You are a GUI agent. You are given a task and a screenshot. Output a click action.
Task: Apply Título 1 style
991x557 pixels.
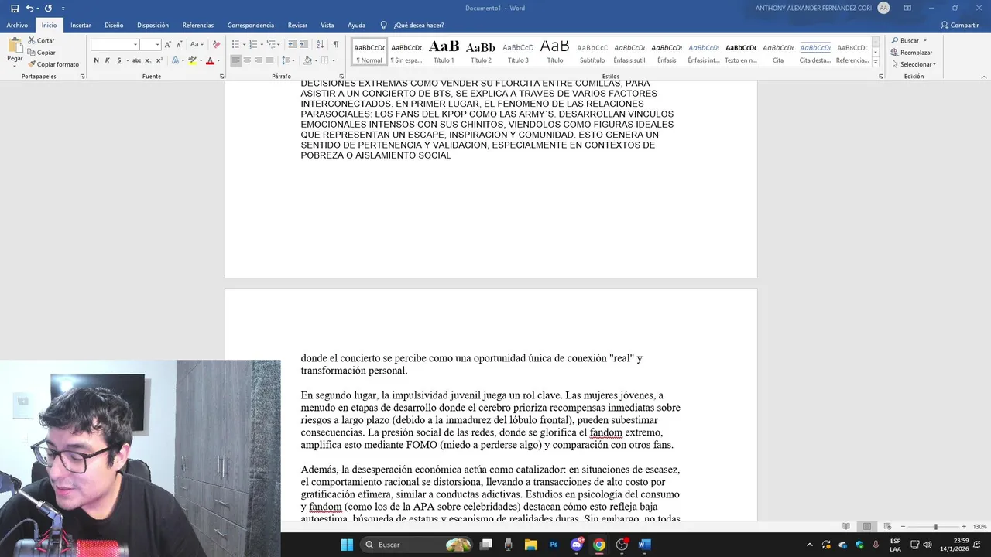444,52
